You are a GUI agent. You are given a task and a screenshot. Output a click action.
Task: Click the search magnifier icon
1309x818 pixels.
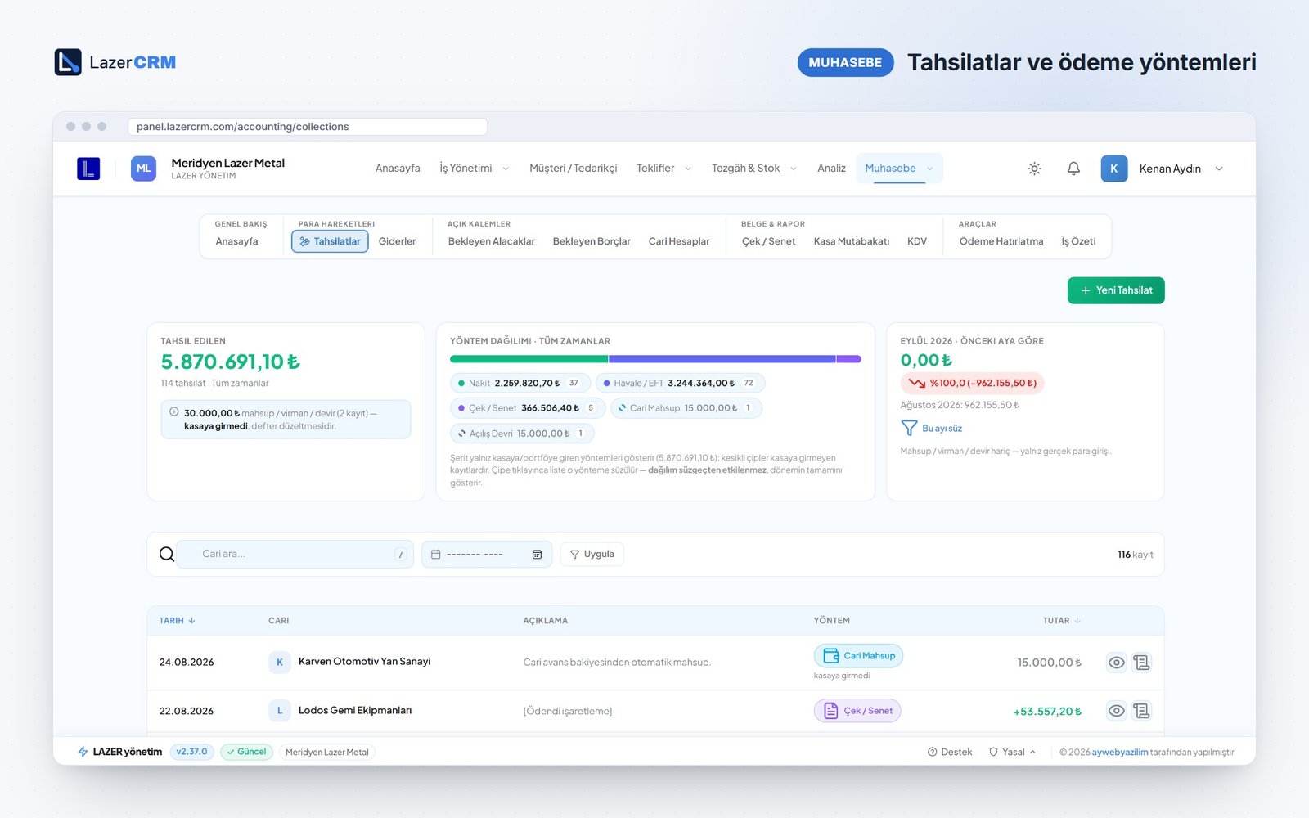[x=167, y=555]
